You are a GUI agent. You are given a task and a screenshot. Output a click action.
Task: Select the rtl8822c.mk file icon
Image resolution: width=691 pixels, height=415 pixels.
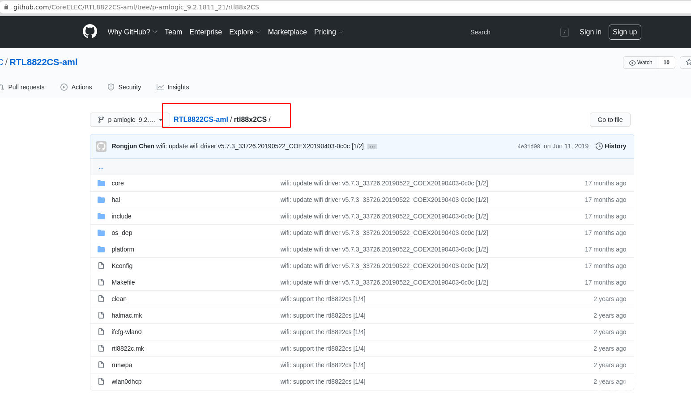point(101,348)
